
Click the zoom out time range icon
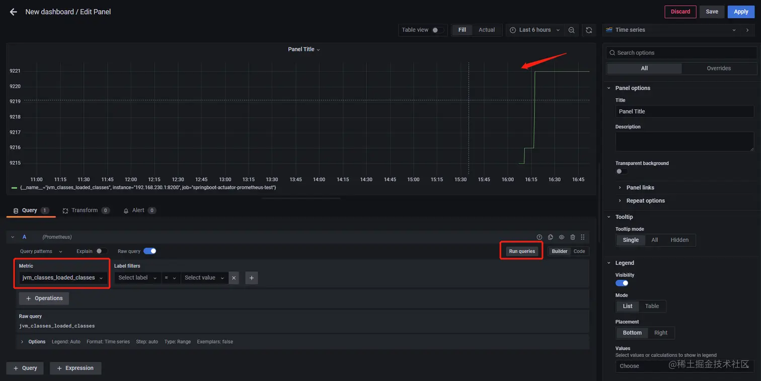click(x=572, y=30)
